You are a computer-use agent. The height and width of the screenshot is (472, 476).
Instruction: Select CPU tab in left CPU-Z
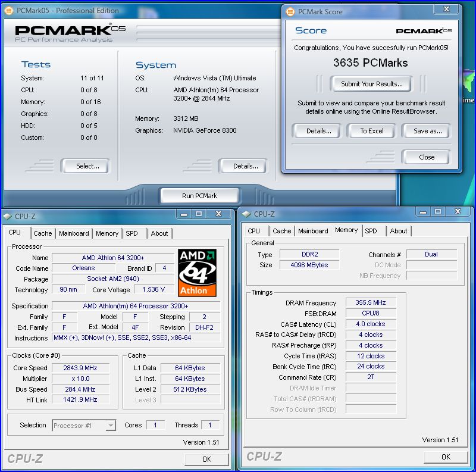(x=14, y=232)
